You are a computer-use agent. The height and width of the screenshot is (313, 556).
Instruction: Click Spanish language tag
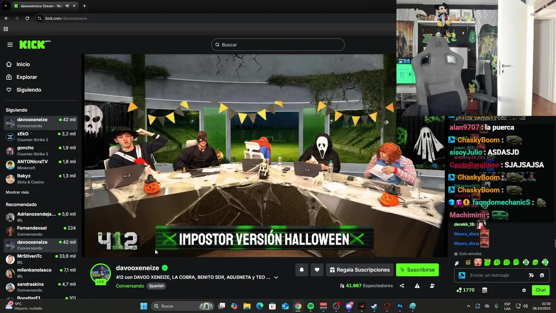click(x=156, y=286)
